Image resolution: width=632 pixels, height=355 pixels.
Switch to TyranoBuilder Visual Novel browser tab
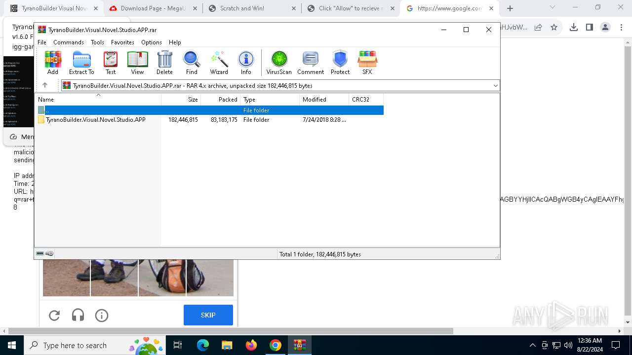tap(53, 8)
